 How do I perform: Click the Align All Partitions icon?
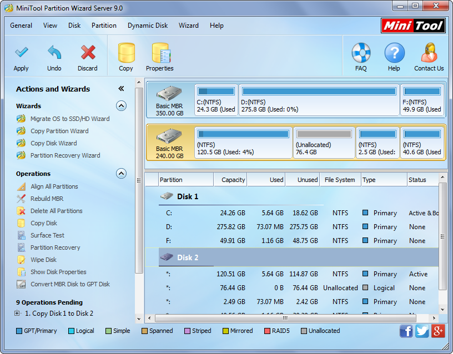(21, 186)
